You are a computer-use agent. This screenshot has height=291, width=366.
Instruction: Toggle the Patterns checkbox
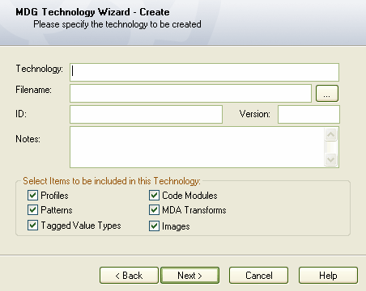pyautogui.click(x=32, y=210)
